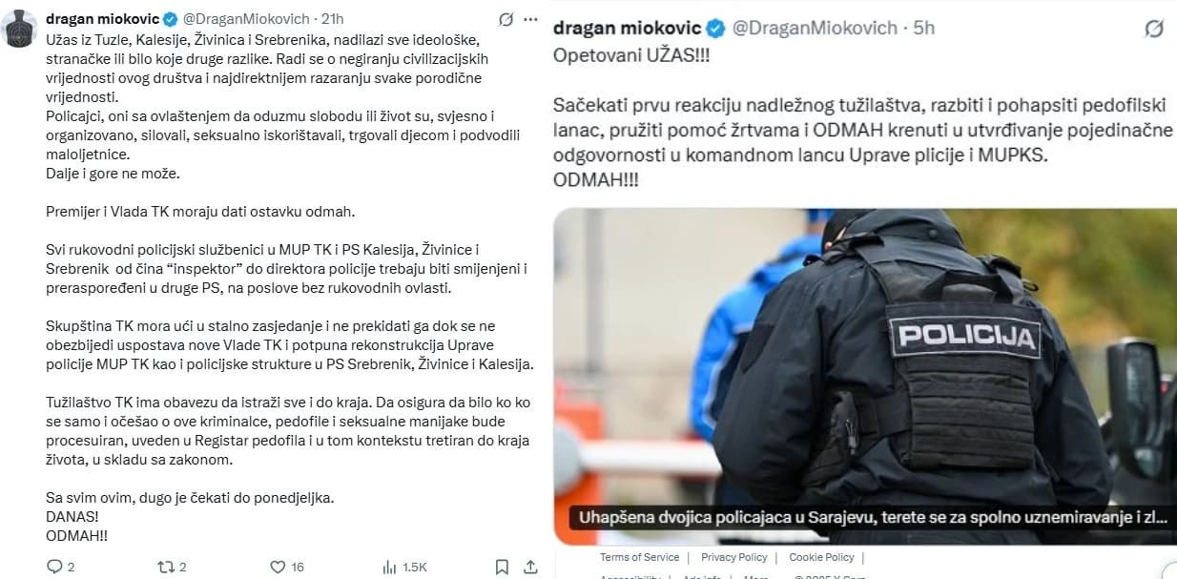Open the Terms of Service link
The image size is (1177, 579).
click(x=639, y=557)
